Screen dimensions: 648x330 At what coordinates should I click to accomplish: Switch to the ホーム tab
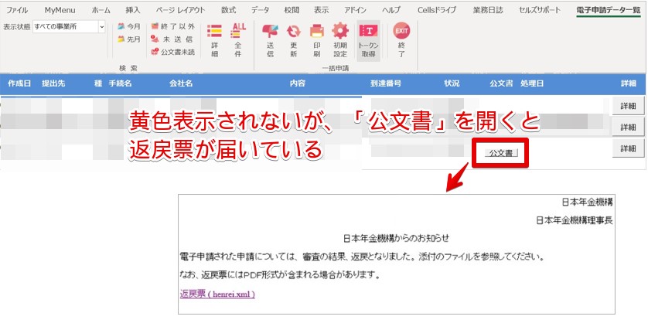pyautogui.click(x=101, y=10)
